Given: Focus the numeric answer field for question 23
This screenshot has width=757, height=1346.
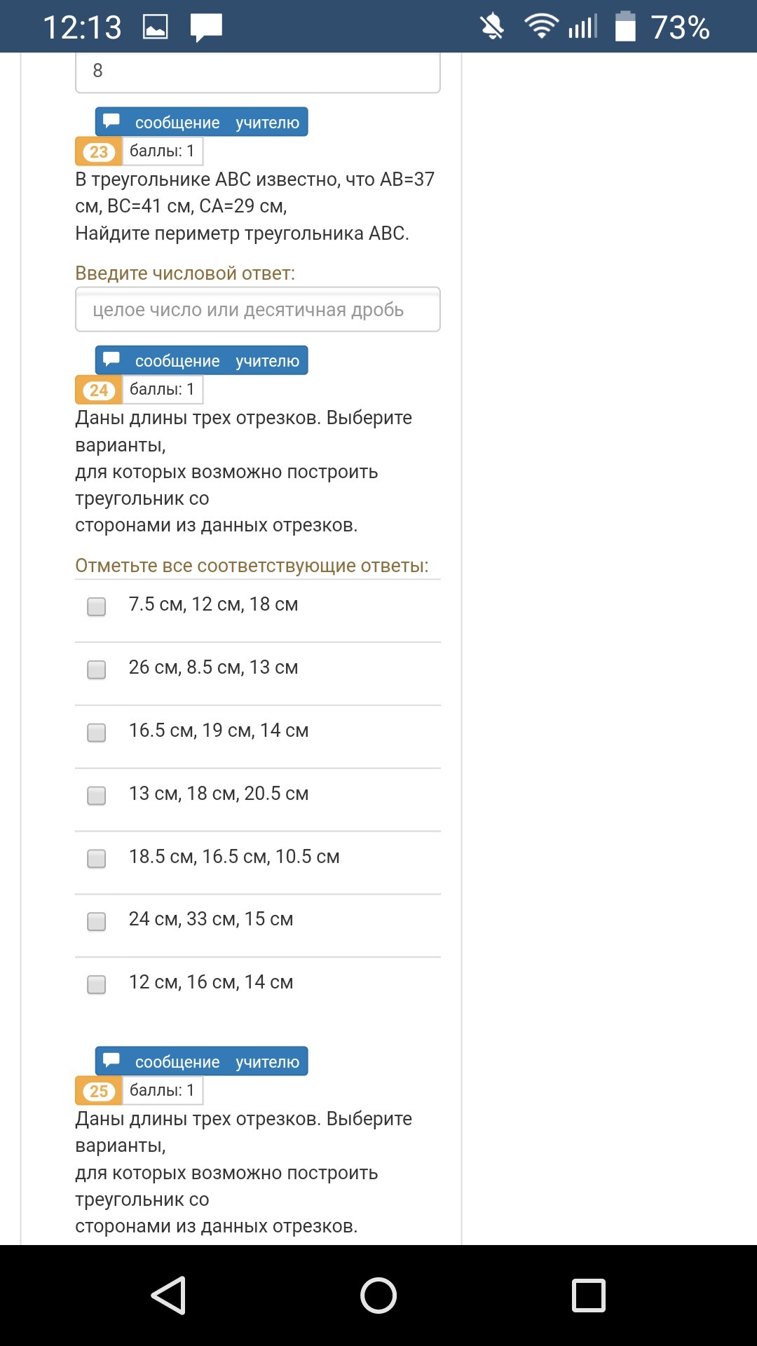Looking at the screenshot, I should point(257,309).
